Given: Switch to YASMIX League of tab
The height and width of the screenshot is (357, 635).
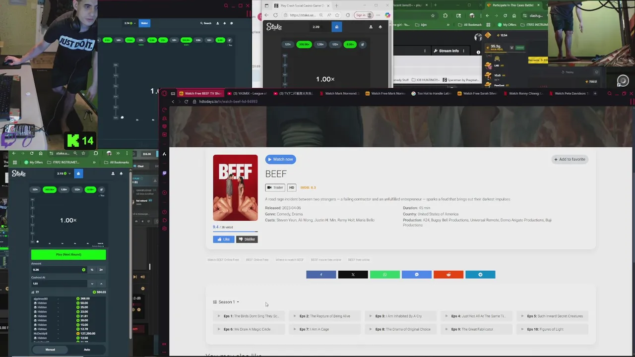Looking at the screenshot, I should click(x=247, y=93).
